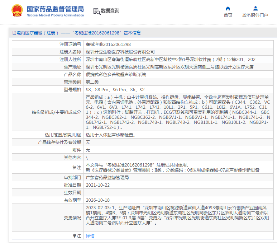Select approving department 广东省药品监督管理局
Image resolution: width=277 pixels, height=243 pixels.
pyautogui.click(x=107, y=178)
